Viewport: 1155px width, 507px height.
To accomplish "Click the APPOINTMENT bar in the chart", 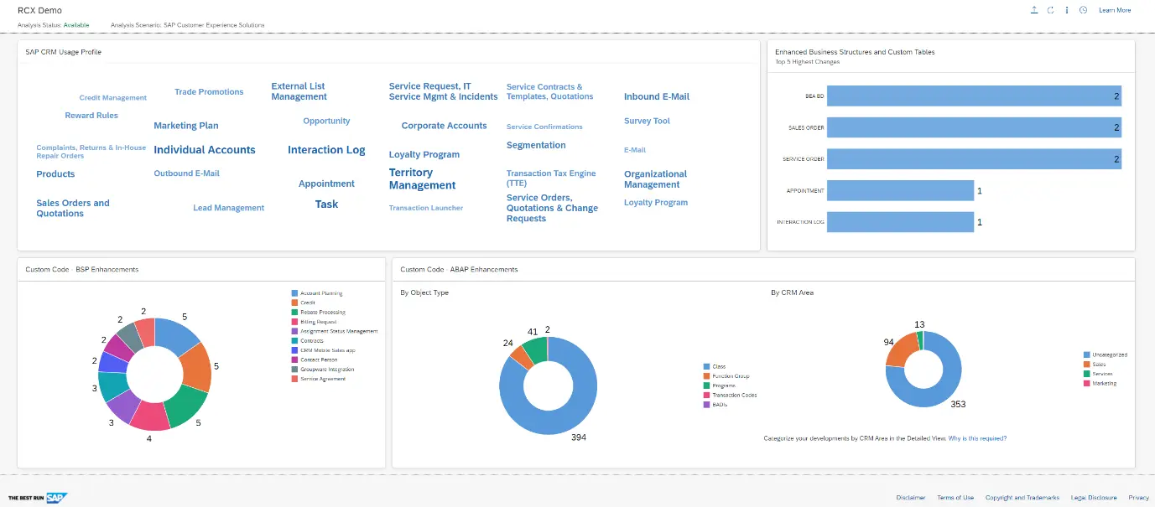I will [900, 191].
